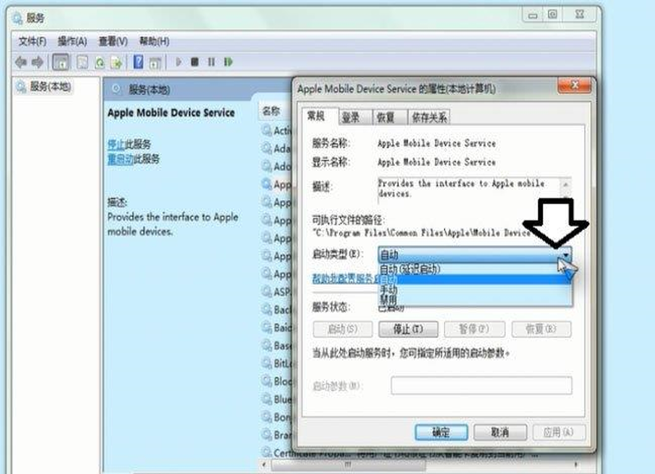
Task: Click the 暂停(P) button
Action: click(x=474, y=329)
